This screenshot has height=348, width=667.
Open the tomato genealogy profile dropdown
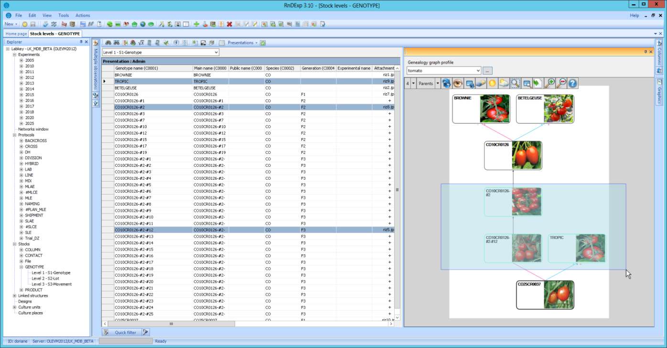pyautogui.click(x=477, y=71)
